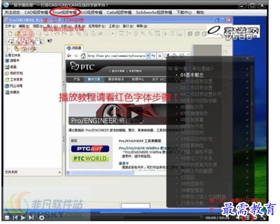Open the 解决方案 tab on PTC page
The width and height of the screenshot is (280, 224).
pos(94,79)
